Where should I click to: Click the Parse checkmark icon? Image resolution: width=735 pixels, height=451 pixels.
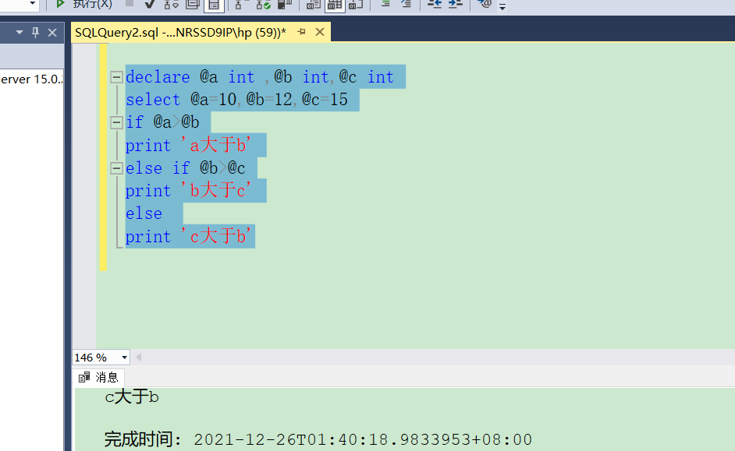pos(150,4)
